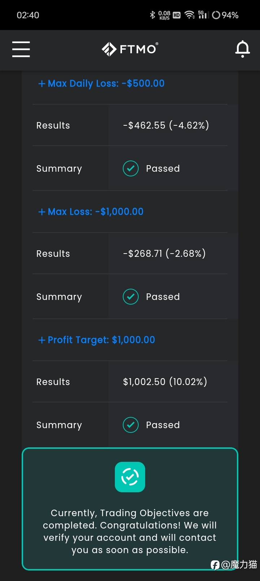
Task: Click the Max Daily Loss passed checkmark
Action: pos(131,168)
